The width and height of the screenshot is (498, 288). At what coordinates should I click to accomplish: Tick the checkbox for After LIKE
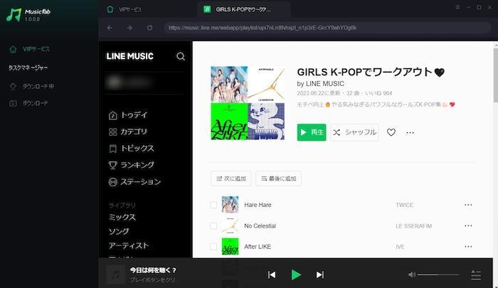(x=213, y=247)
